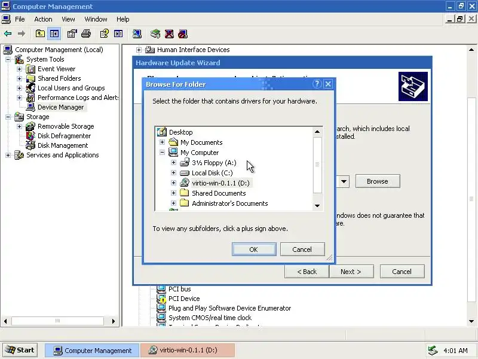
Task: Select Device Manager in console tree
Action: (61, 107)
